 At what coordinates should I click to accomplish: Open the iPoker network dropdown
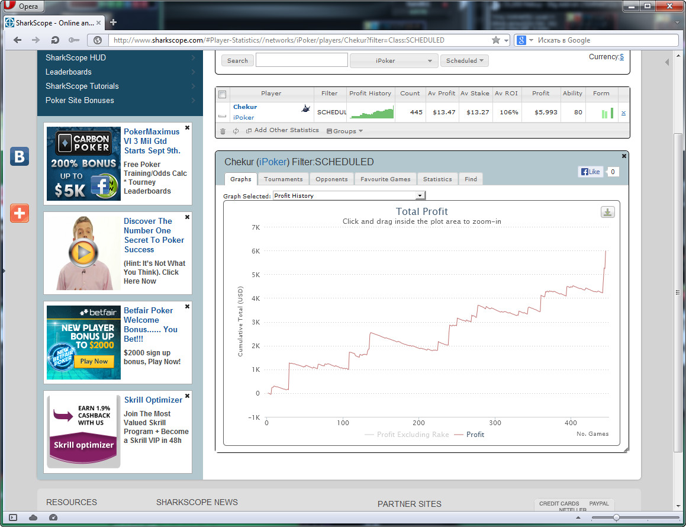coord(394,61)
